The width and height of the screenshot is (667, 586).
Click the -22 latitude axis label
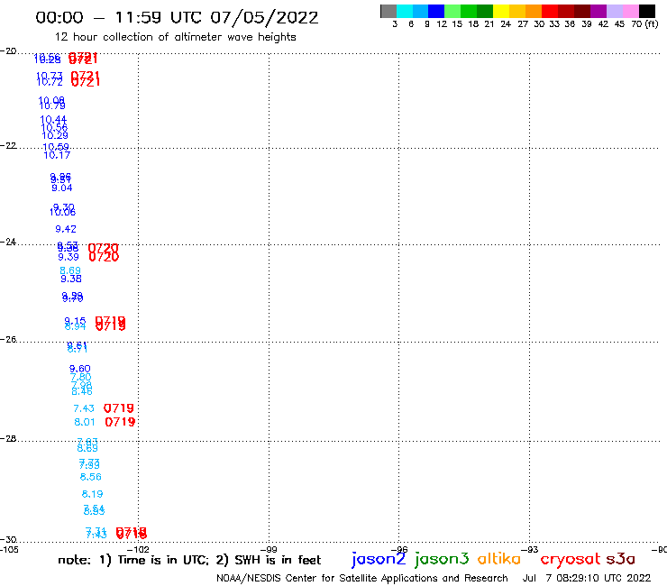click(8, 146)
